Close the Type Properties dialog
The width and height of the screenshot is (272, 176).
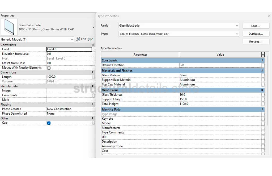269,16
